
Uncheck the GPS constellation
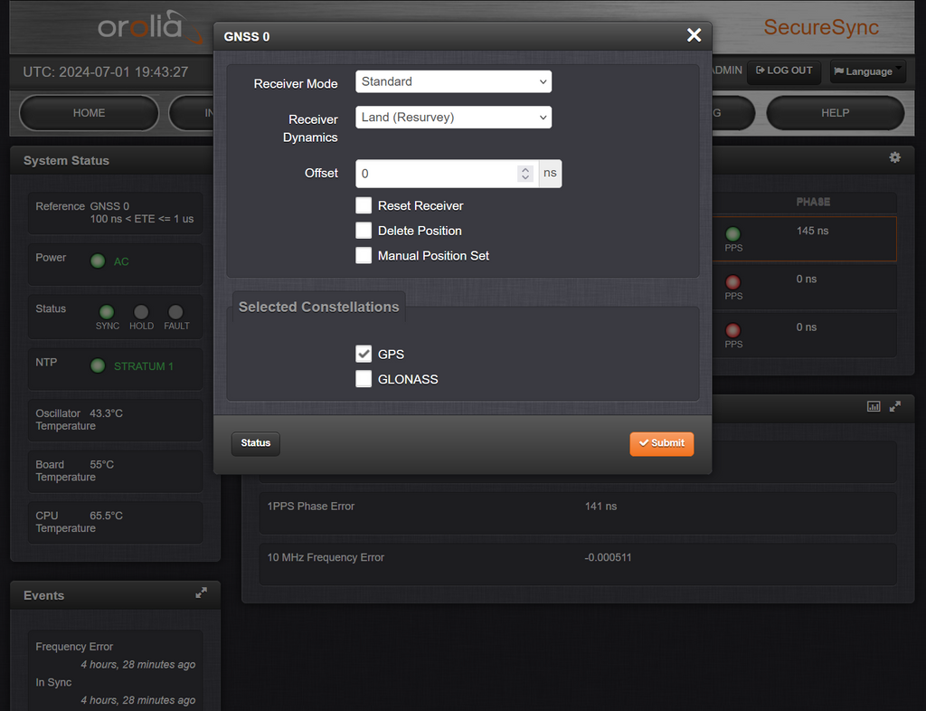pyautogui.click(x=364, y=354)
